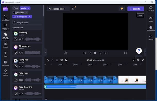Click Rising star track title
The height and width of the screenshot is (101, 157).
point(23,60)
